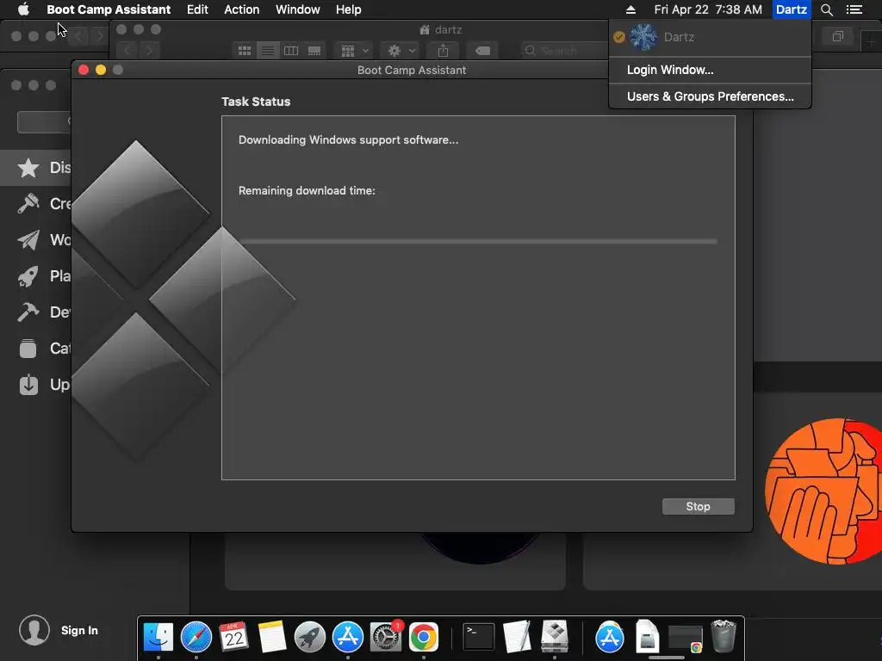
Task: Switch Finder window to icon view
Action: click(245, 51)
